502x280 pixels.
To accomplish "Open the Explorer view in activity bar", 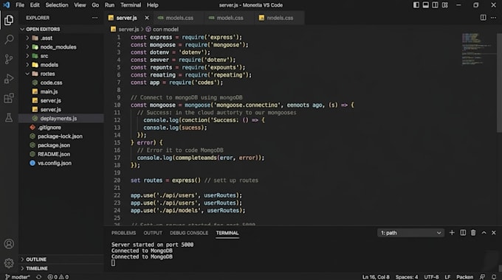I will click(9, 20).
